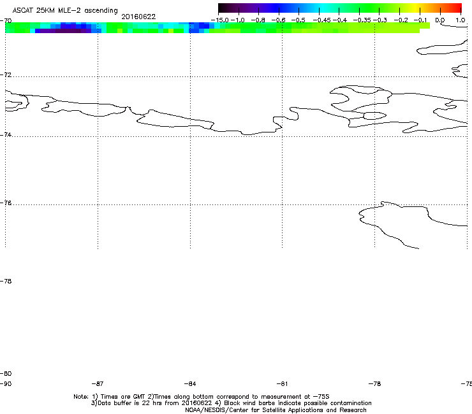Click the color bar label -0.2

(x=401, y=20)
